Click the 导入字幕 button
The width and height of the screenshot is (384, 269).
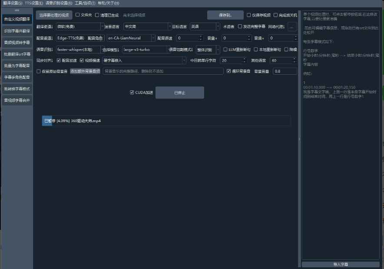coord(341,264)
